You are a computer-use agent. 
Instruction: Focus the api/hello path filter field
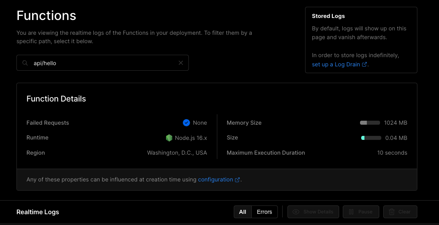[x=103, y=63]
